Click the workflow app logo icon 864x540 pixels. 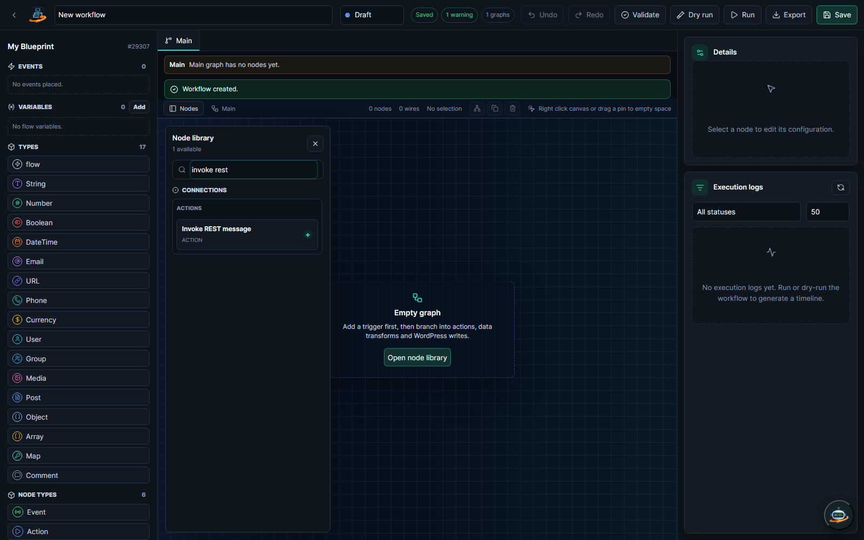[38, 15]
